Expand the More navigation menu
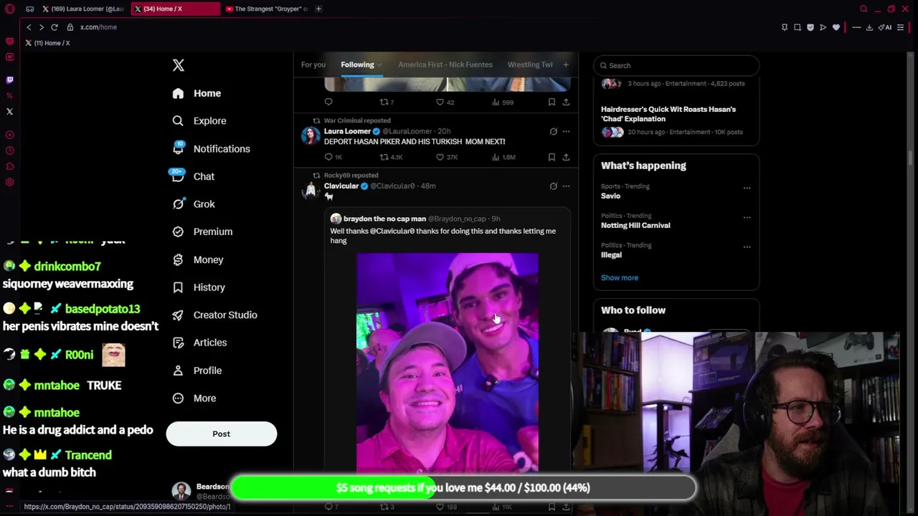918x516 pixels. pos(194,398)
